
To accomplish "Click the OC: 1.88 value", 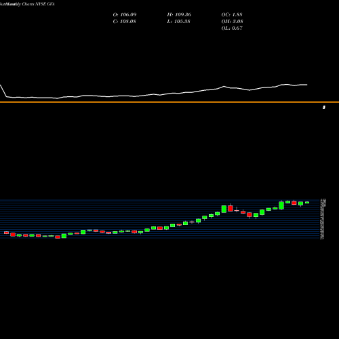I will 232,15.
